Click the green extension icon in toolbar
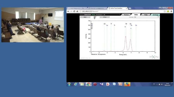This screenshot has height=97, width=174. tap(168, 11)
